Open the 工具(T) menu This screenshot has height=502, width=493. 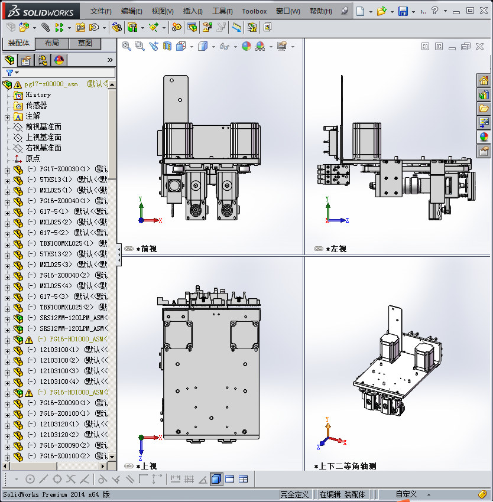(222, 11)
